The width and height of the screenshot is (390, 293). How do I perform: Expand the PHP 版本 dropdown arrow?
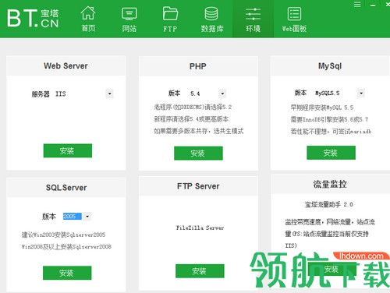tap(222, 94)
